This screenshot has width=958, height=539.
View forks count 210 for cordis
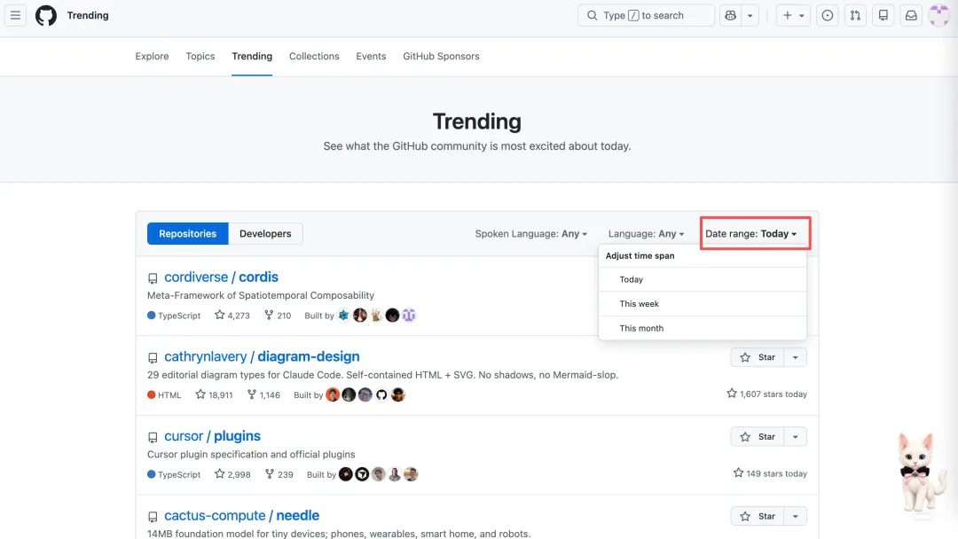coord(278,316)
